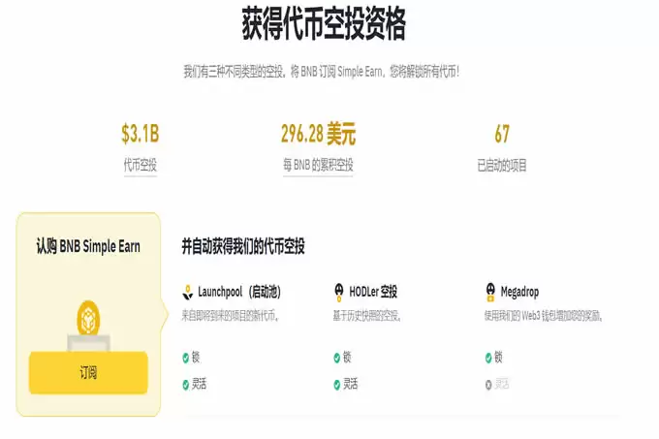Click green check next to Launchpool 灵活
659x439 pixels.
(185, 385)
